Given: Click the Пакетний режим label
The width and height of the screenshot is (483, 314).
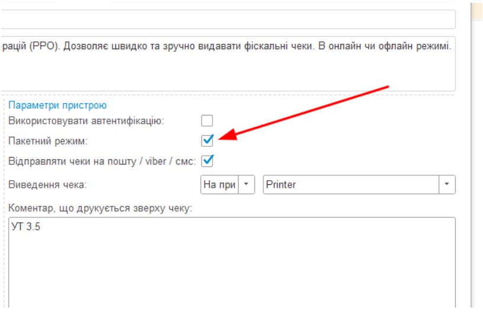Looking at the screenshot, I should 48,141.
